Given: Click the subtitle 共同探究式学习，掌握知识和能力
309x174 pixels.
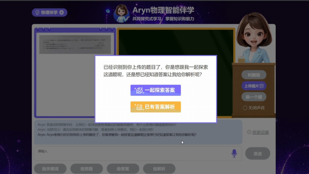Looking at the screenshot, I should 163,19.
